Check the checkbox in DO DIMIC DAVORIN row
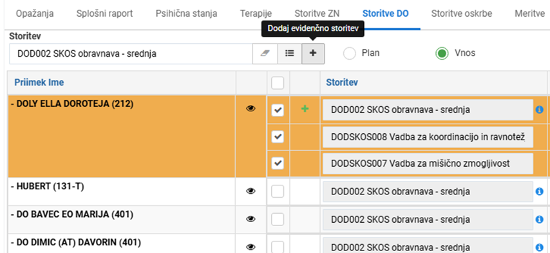Image resolution: width=550 pixels, height=253 pixels. (x=278, y=247)
